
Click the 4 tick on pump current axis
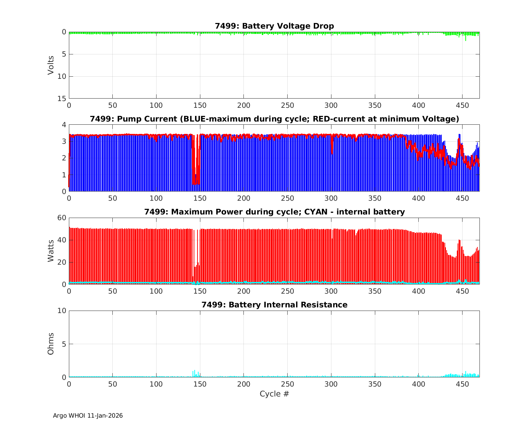click(64, 125)
